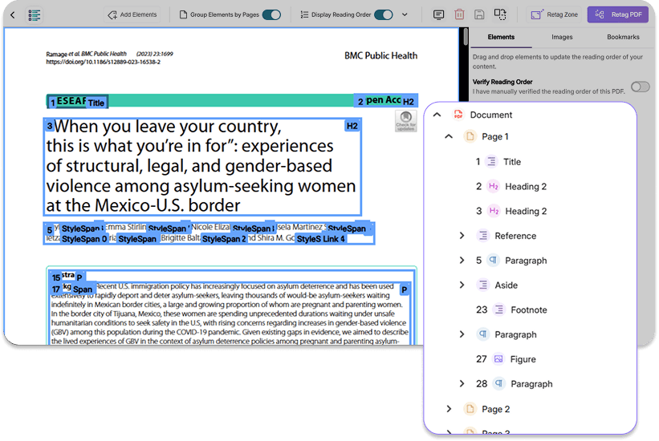Open the structure list panel icon
Viewport: 659px width, 441px height.
[x=35, y=15]
